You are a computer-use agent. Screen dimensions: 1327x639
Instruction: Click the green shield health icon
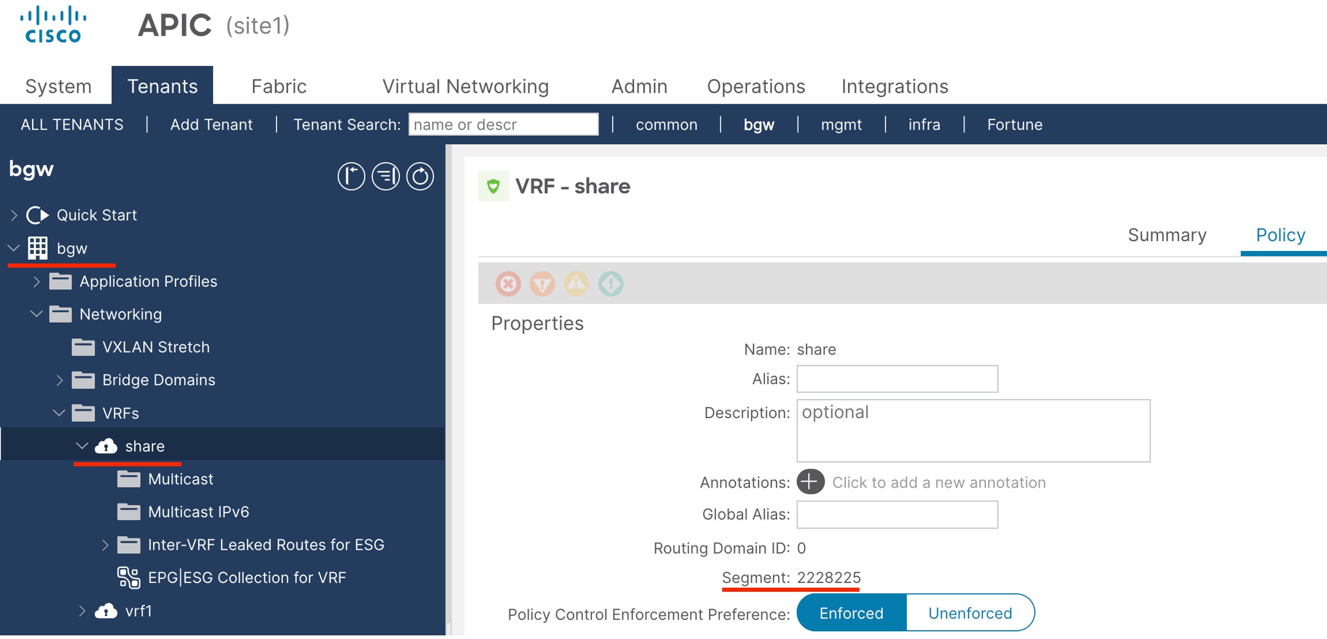pyautogui.click(x=493, y=186)
